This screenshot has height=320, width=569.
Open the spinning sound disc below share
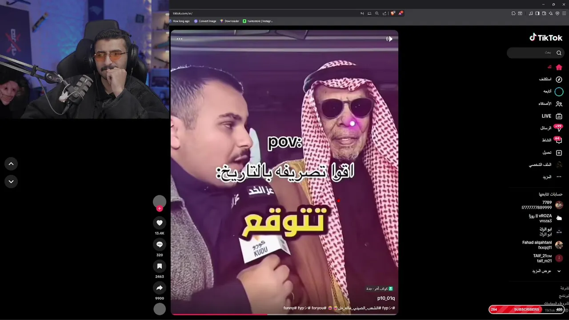click(x=160, y=309)
